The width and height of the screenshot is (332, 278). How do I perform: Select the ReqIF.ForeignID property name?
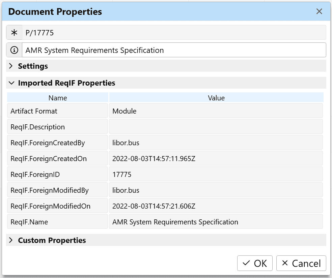pyautogui.click(x=57, y=174)
